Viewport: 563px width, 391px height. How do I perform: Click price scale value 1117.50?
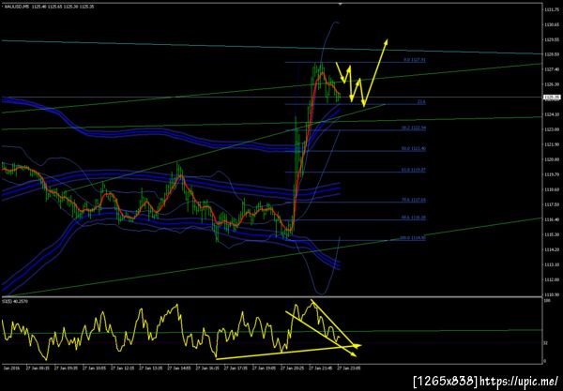pyautogui.click(x=552, y=204)
